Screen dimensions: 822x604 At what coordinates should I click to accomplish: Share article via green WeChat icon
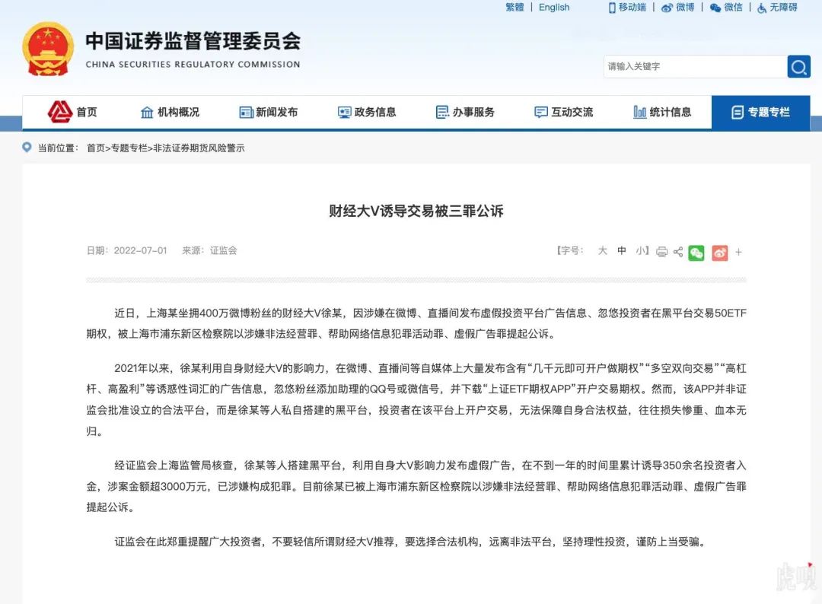click(696, 253)
